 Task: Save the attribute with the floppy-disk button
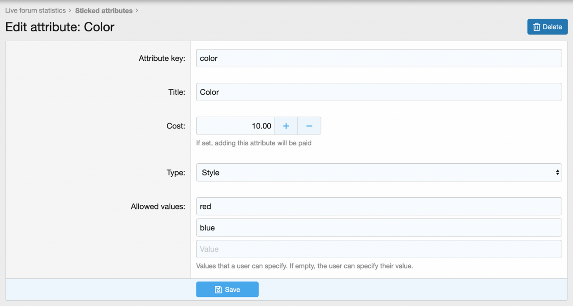click(x=227, y=289)
